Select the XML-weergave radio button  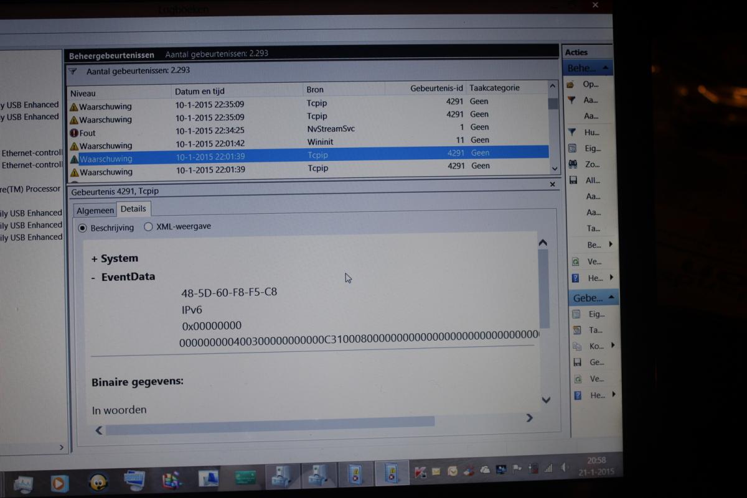pyautogui.click(x=148, y=227)
